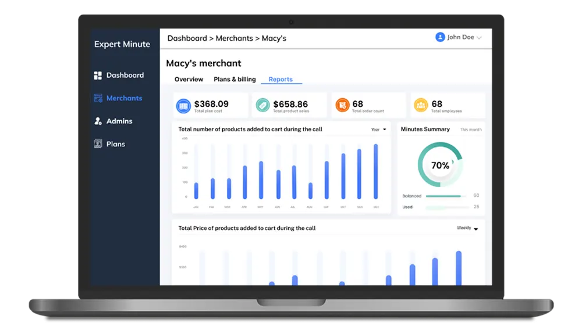Image resolution: width=582 pixels, height=323 pixels.
Task: Select the Reports tab
Action: (x=281, y=79)
